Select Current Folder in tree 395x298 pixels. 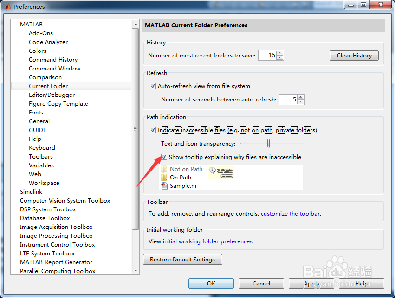(71, 86)
